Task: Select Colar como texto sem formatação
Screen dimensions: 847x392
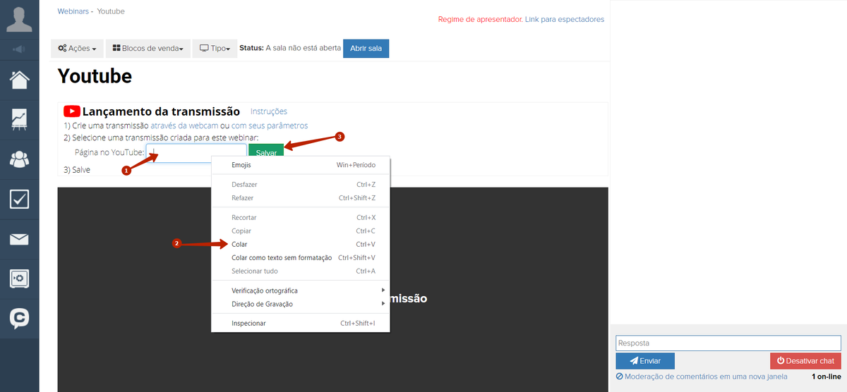Action: tap(301, 258)
